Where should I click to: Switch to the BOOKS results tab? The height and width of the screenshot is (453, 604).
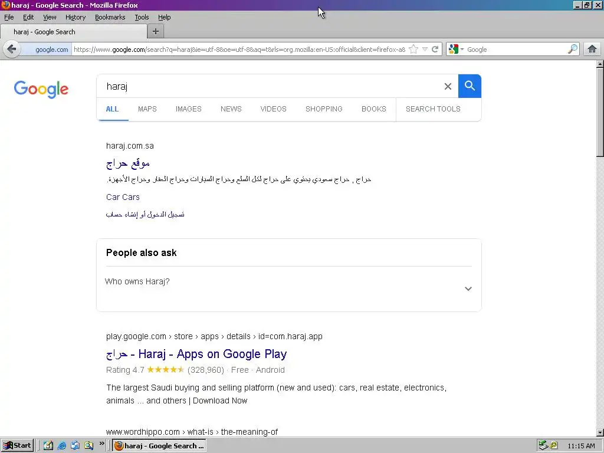tap(373, 109)
